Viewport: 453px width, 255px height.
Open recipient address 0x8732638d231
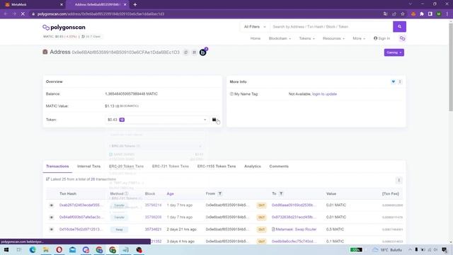click(x=294, y=217)
